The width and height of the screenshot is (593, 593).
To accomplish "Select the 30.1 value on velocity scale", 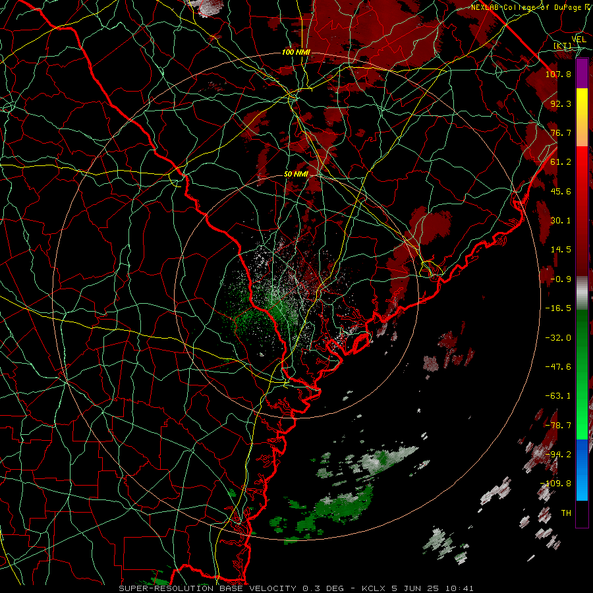I will point(561,221).
